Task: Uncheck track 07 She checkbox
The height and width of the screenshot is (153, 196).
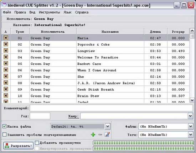Action: click(x=6, y=76)
